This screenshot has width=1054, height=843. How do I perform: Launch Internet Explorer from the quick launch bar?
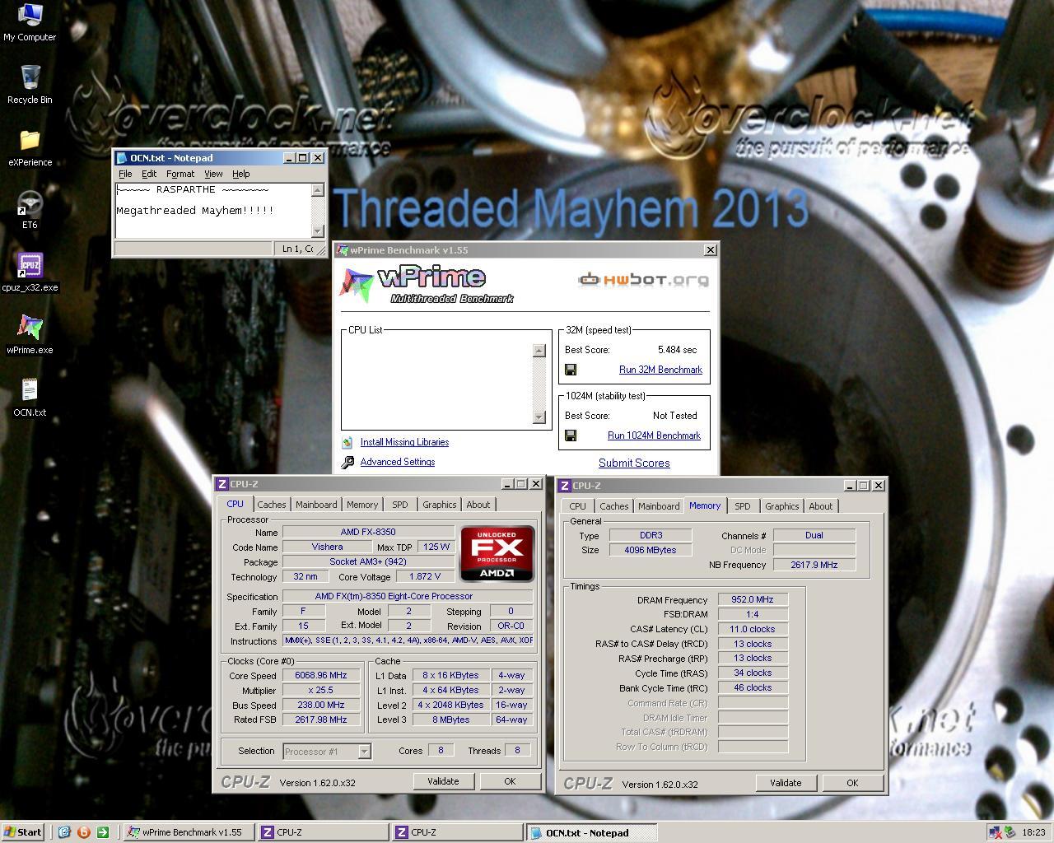pos(64,832)
